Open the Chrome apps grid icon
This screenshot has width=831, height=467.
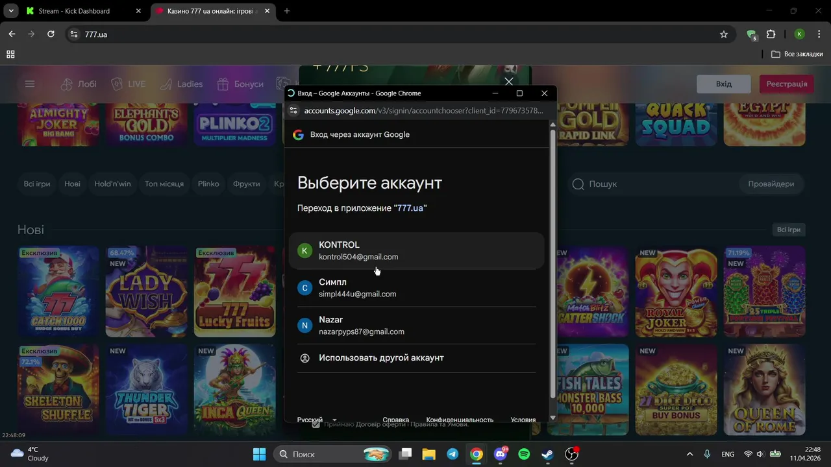pyautogui.click(x=10, y=54)
